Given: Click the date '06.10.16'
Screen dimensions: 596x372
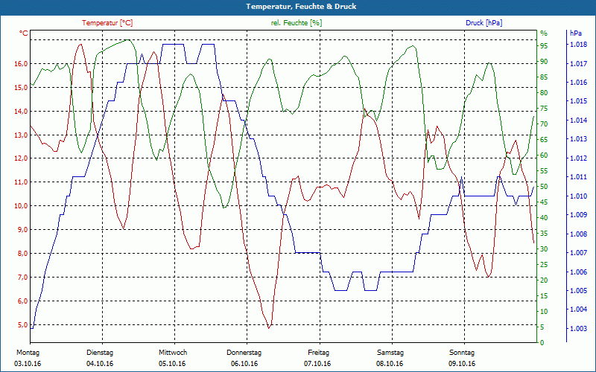Looking at the screenshot, I should coord(244,364).
